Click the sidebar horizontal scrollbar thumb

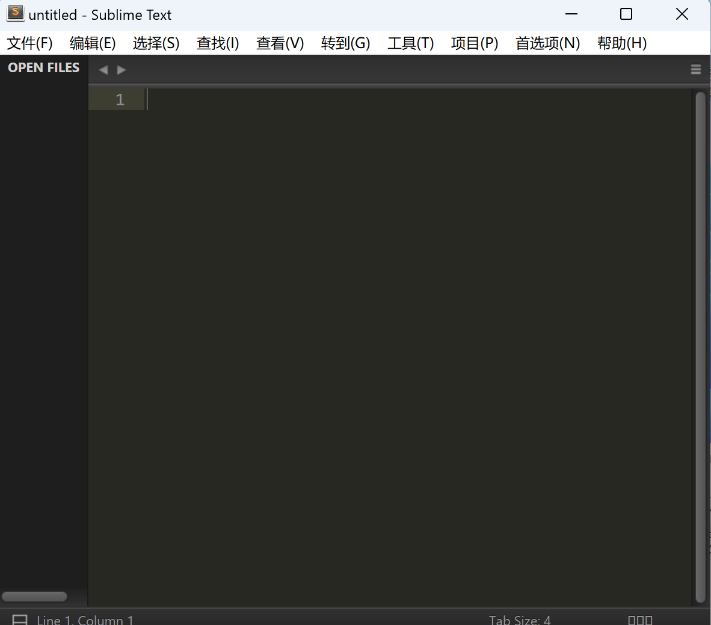tap(34, 597)
